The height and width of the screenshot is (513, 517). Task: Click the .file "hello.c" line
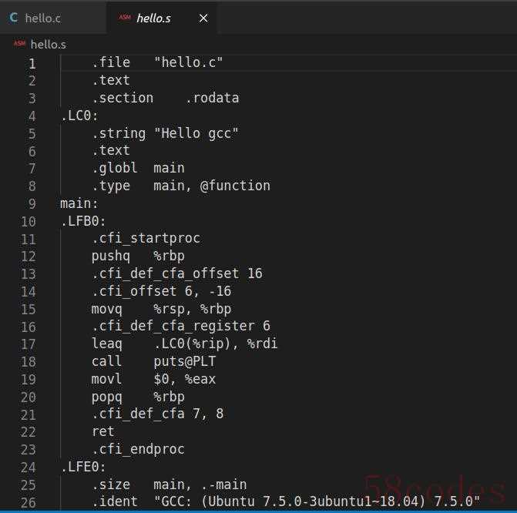tap(157, 62)
